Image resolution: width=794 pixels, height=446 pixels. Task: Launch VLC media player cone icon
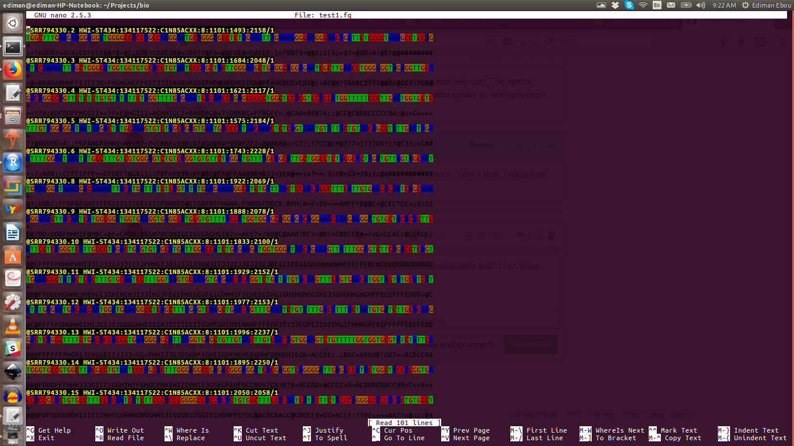[x=13, y=325]
